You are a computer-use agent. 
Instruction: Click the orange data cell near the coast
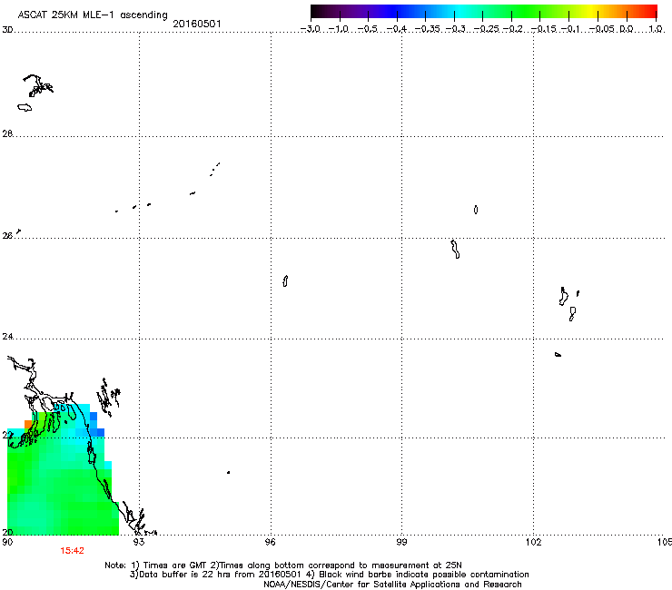tap(28, 424)
